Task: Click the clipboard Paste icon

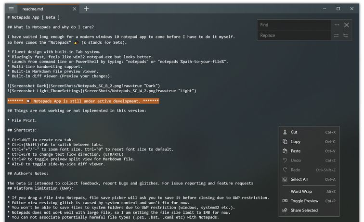Action: coord(285,151)
